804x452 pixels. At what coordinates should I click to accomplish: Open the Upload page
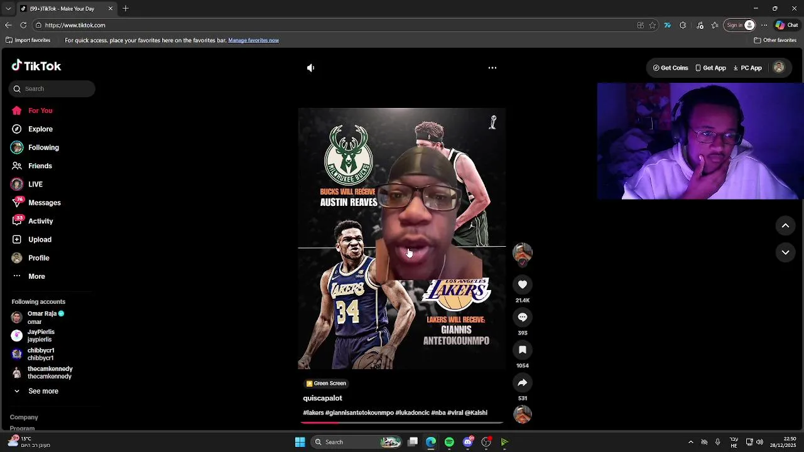pyautogui.click(x=31, y=239)
